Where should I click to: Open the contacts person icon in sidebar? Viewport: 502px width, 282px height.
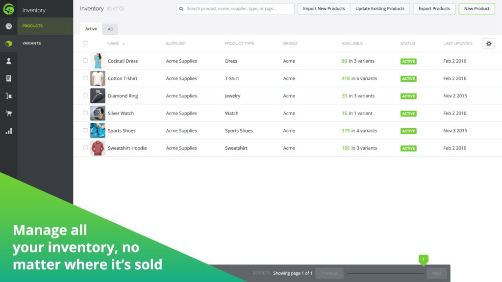[x=9, y=61]
